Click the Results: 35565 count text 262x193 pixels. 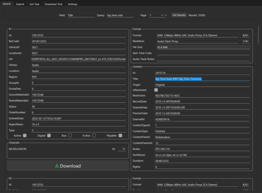point(197,15)
